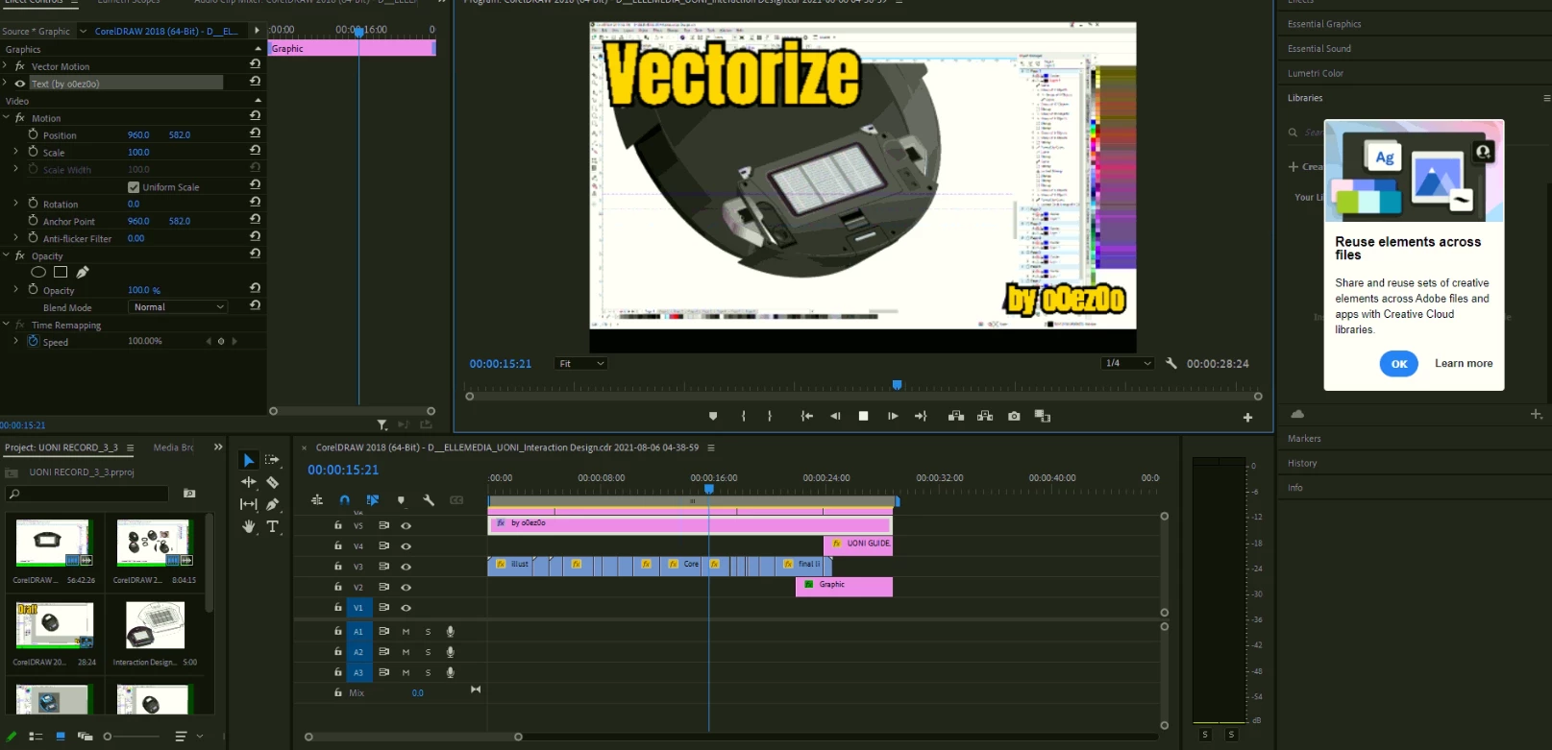Open the Fit zoom level dropdown
The width and height of the screenshot is (1552, 750).
(581, 364)
